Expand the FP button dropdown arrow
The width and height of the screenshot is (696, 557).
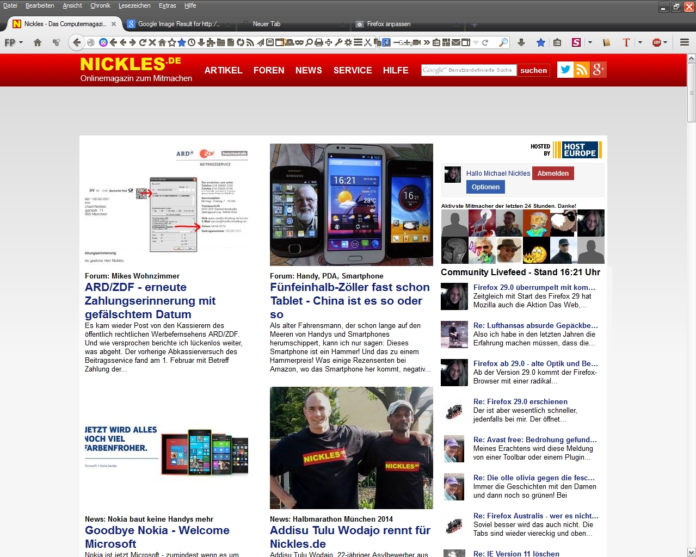21,42
